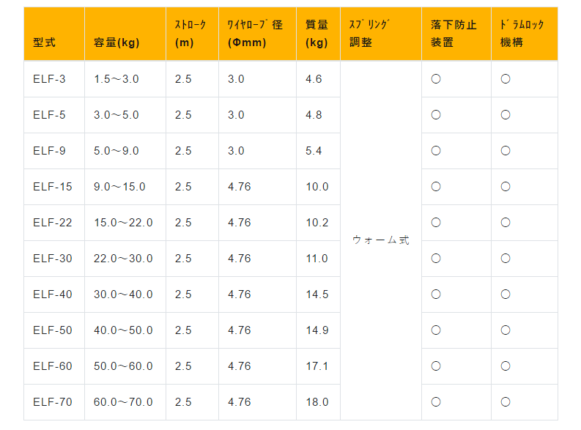581x430 pixels.
Task: Click the ウォーム式 merged cell
Action: click(381, 240)
